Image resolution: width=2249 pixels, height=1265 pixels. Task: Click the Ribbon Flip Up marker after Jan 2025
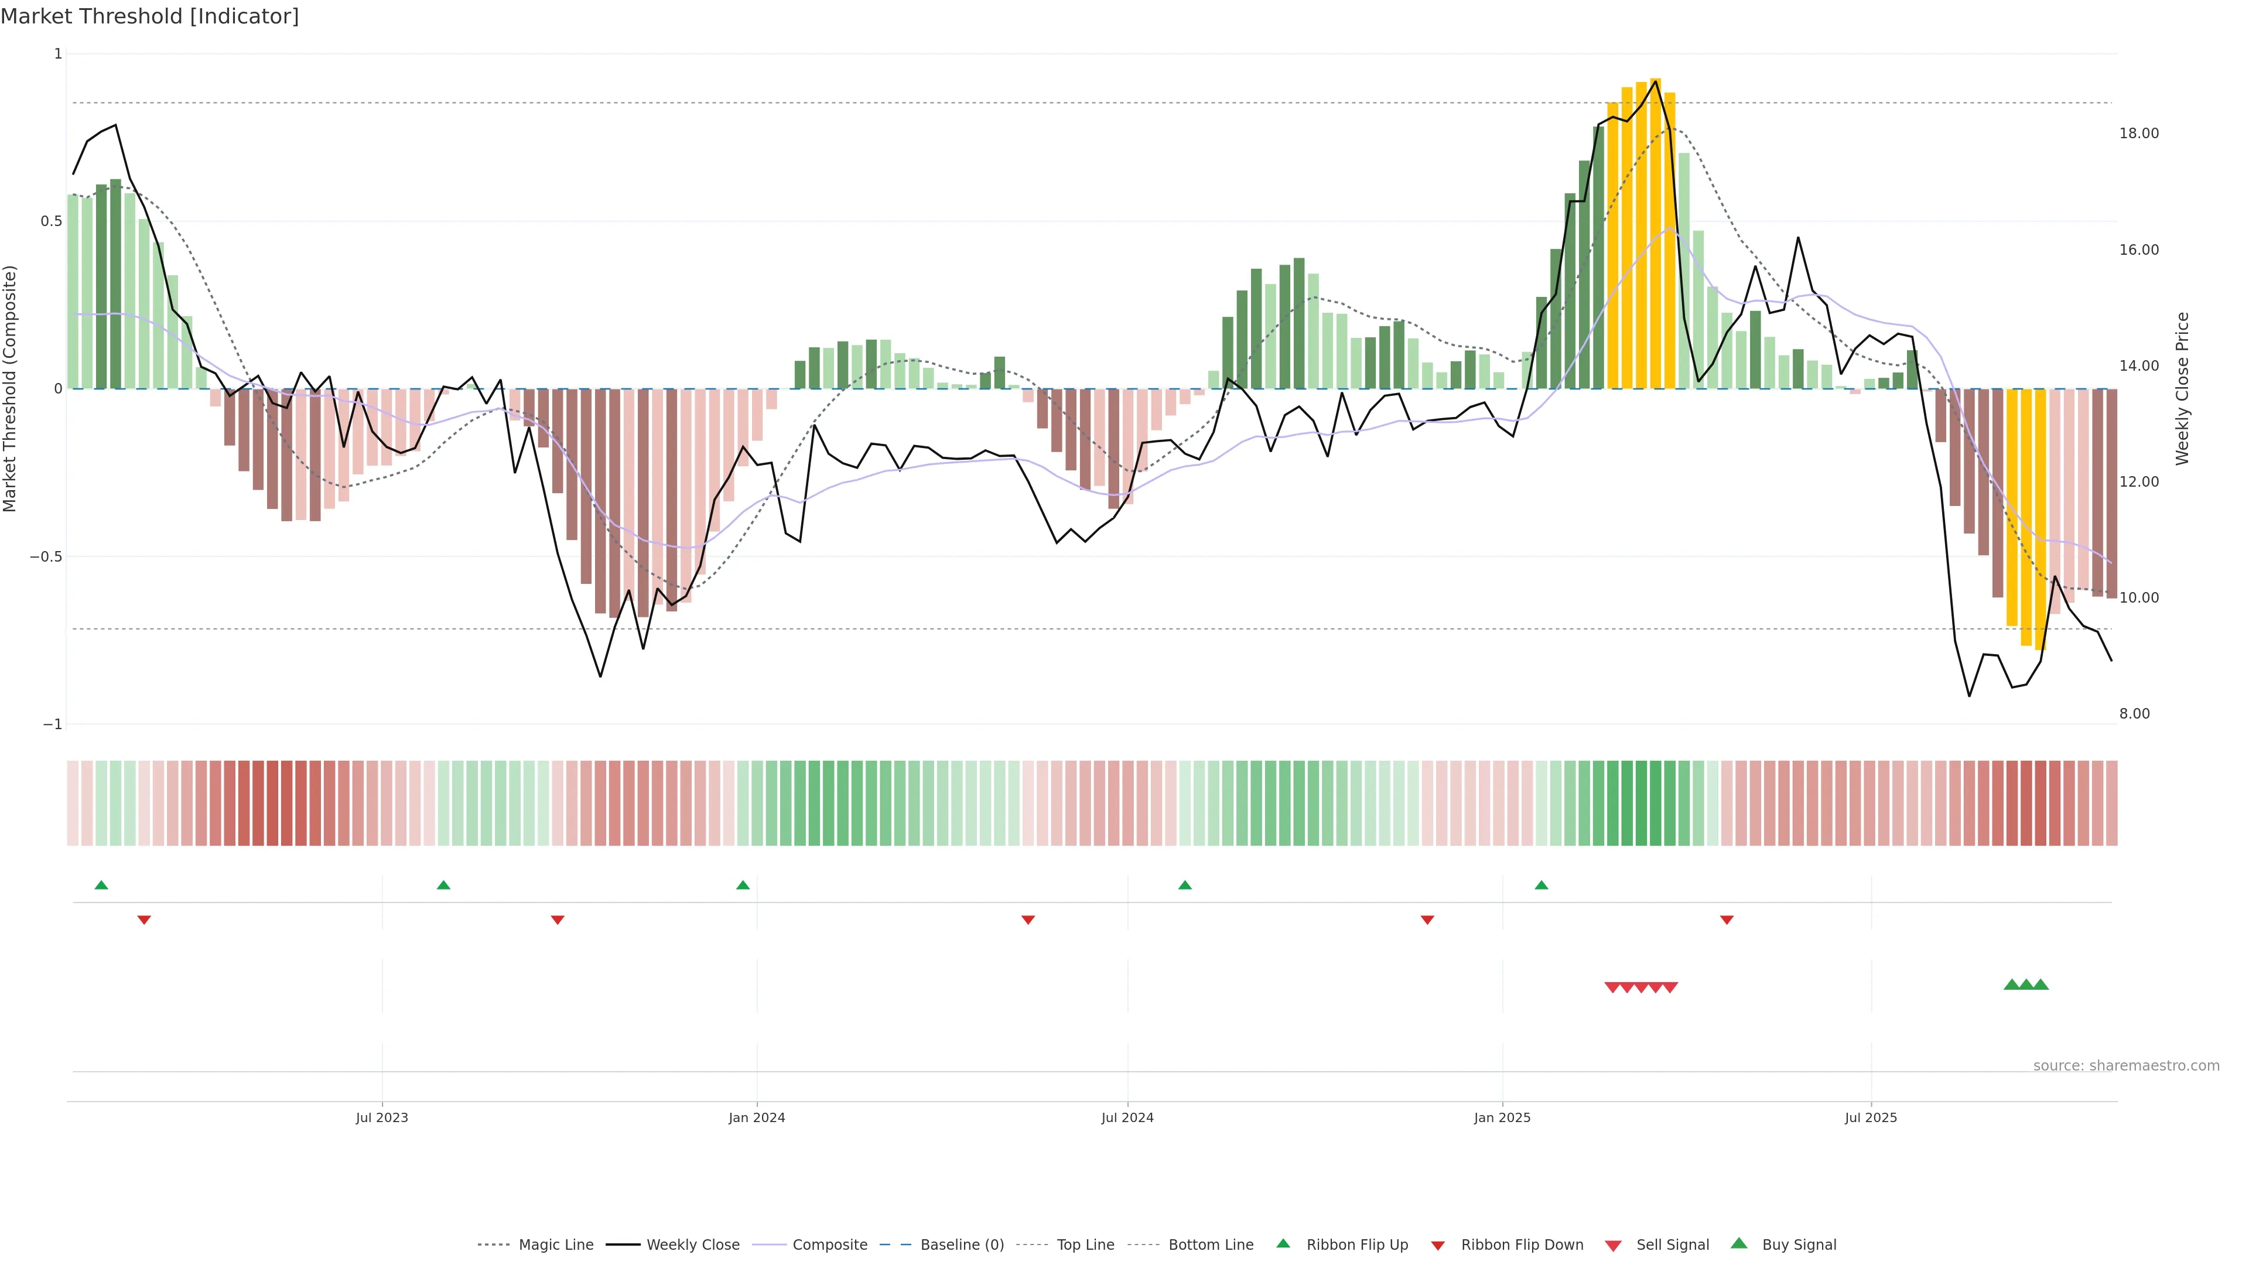click(1541, 885)
